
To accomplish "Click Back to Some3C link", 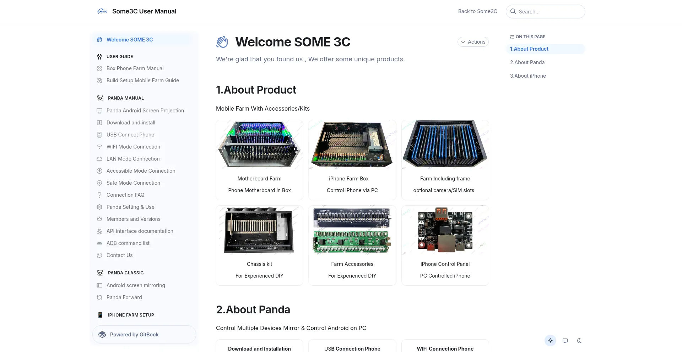I will [477, 11].
